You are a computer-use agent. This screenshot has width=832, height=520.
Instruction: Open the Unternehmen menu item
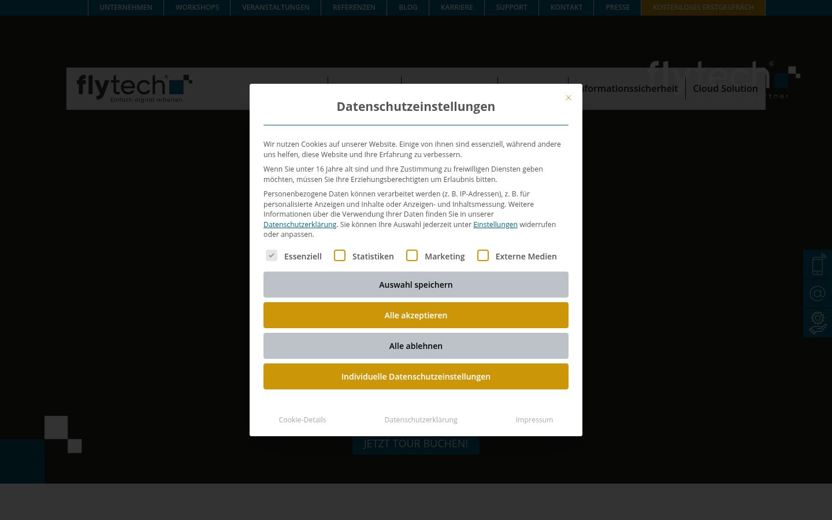click(x=126, y=8)
